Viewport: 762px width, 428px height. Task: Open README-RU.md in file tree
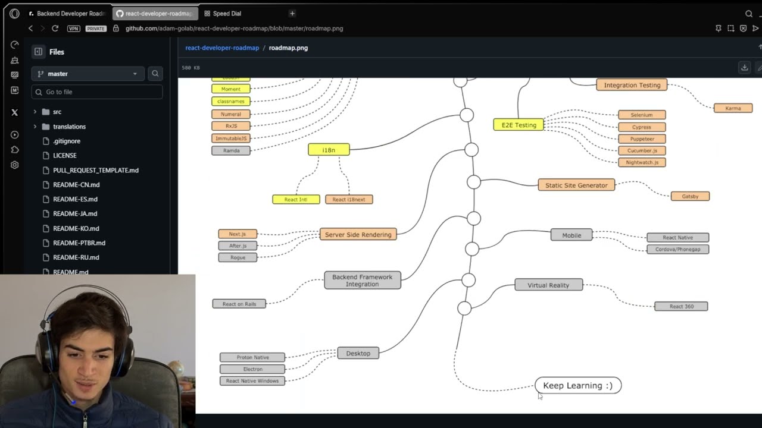click(76, 257)
